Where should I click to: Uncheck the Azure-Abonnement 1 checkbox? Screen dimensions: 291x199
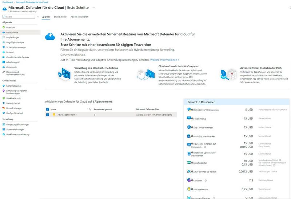pos(48,115)
